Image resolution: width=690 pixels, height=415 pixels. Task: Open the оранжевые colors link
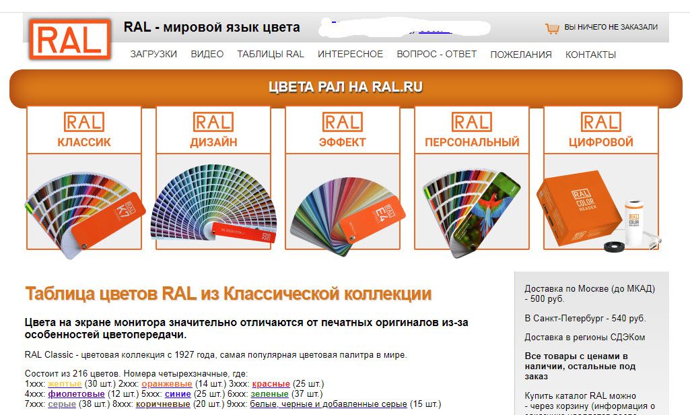(167, 384)
